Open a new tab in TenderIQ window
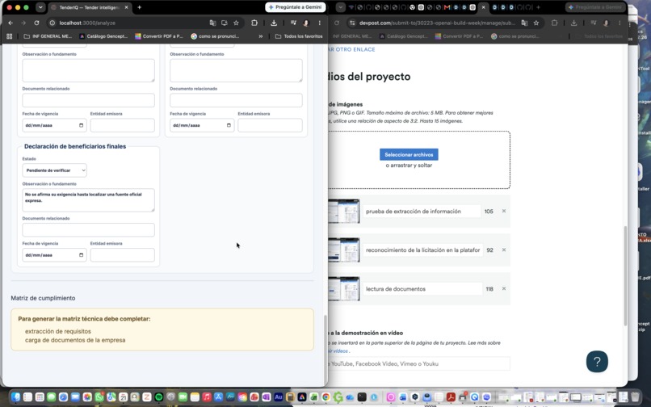Viewport: 651px width, 407px height. [x=139, y=7]
